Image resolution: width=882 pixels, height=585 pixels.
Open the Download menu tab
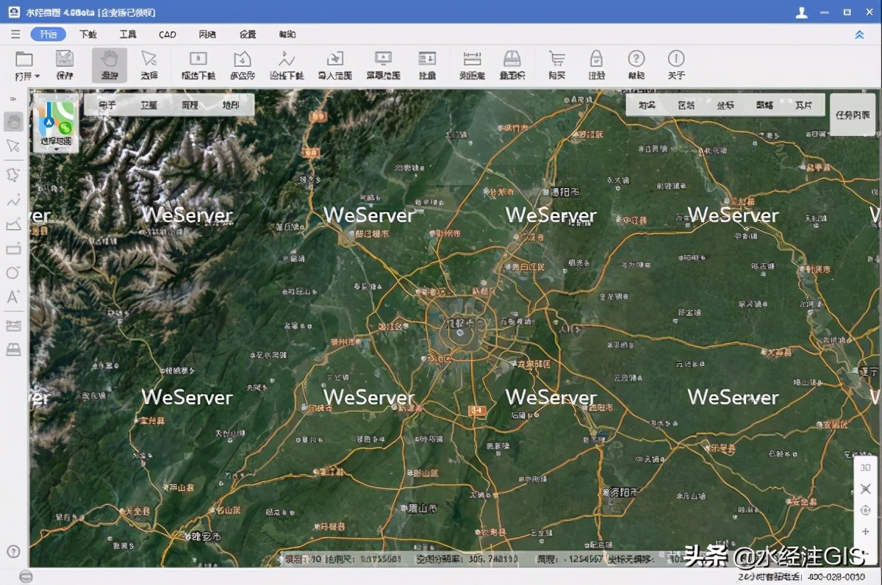pos(88,35)
